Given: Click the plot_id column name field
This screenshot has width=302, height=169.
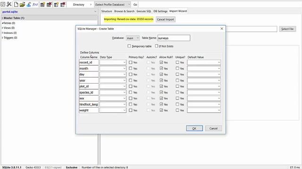Looking at the screenshot, I should [x=89, y=86].
